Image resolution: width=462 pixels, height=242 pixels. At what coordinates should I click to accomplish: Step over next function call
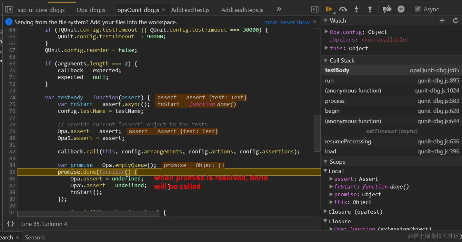coord(343,9)
